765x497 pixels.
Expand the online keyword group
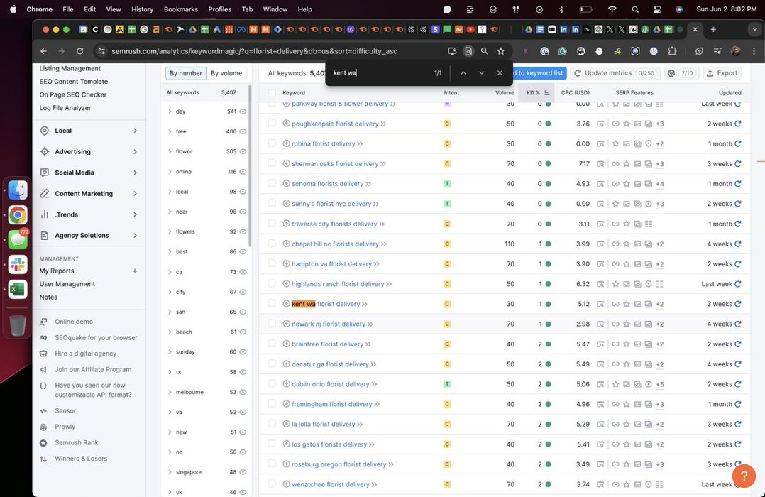pyautogui.click(x=170, y=171)
